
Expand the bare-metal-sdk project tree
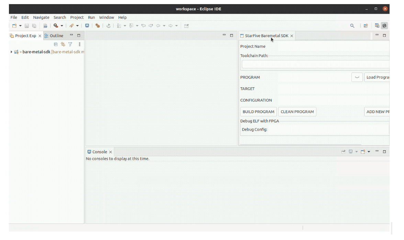pos(11,52)
